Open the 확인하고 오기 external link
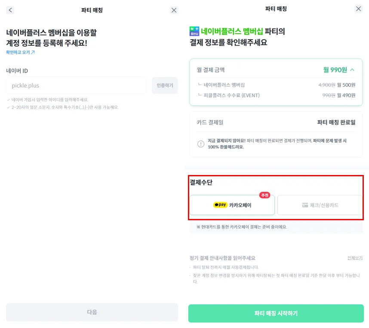The width and height of the screenshot is (369, 328). pos(20,53)
